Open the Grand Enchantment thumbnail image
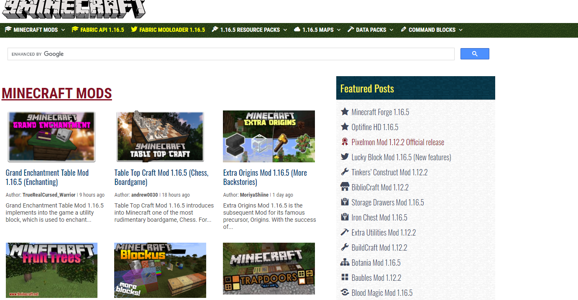This screenshot has width=578, height=300. 51,136
